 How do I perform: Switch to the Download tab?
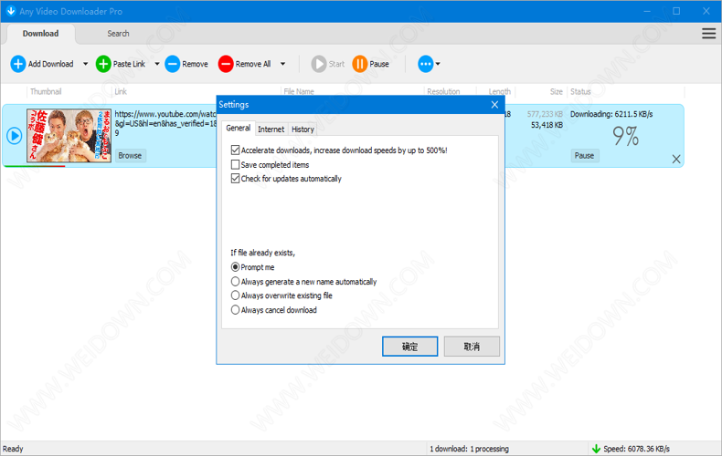coord(40,34)
